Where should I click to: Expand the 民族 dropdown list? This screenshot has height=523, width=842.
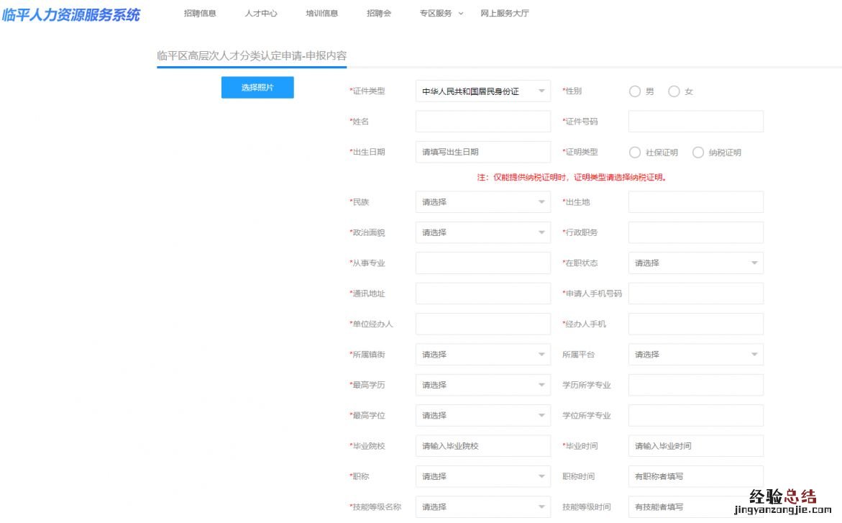(x=482, y=202)
